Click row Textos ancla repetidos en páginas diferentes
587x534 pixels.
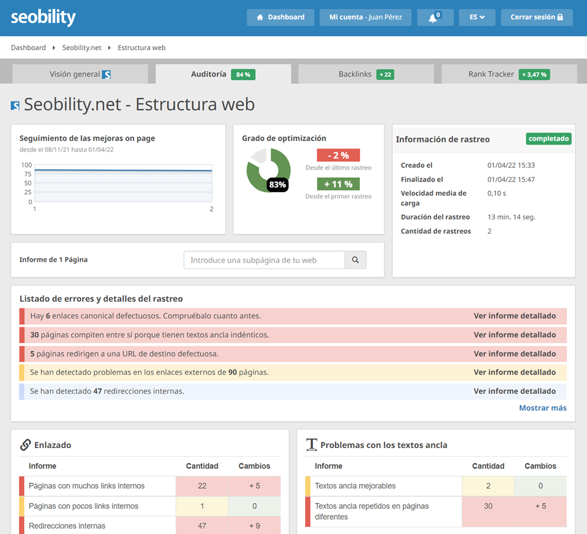436,512
